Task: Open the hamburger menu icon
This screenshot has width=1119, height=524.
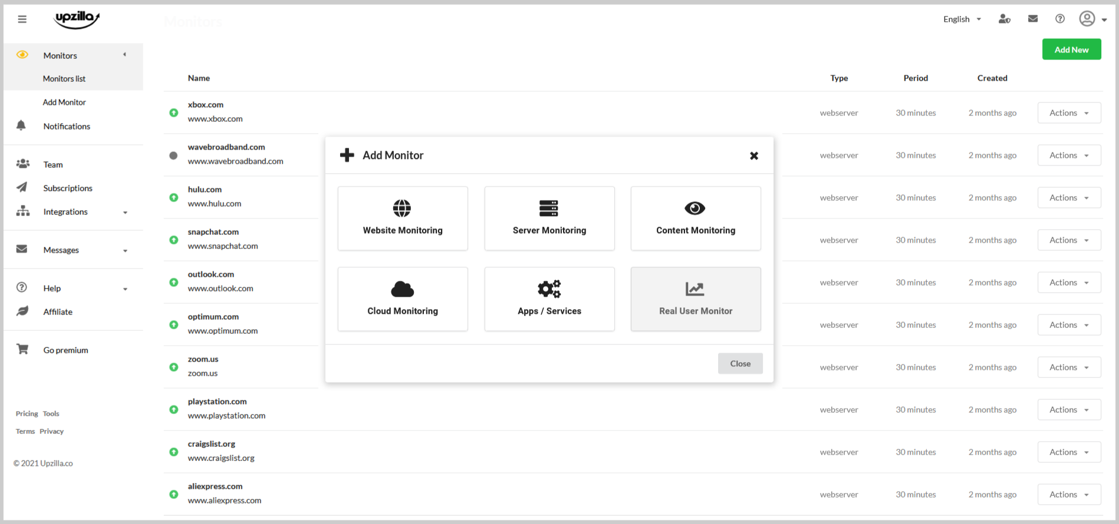Action: 22,19
